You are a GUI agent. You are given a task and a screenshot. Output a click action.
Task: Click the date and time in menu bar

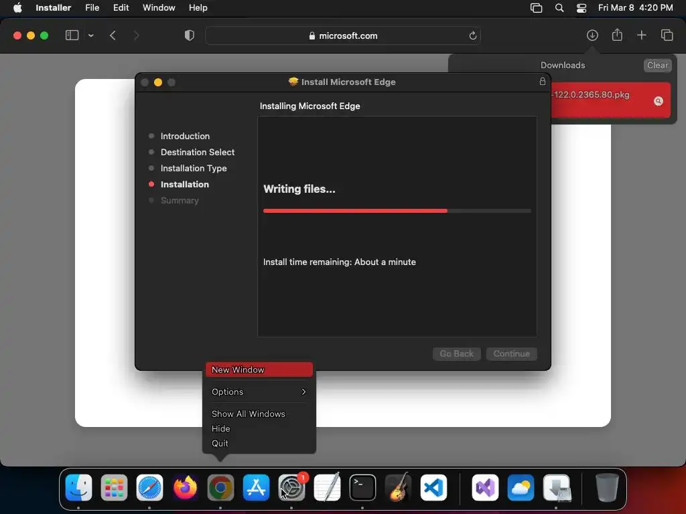(x=635, y=8)
